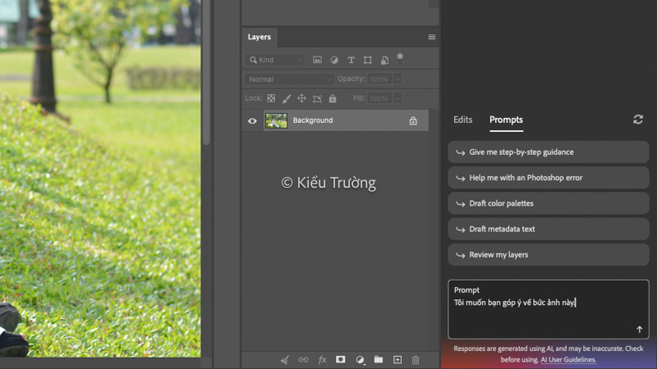This screenshot has height=369, width=657.
Task: Filter layers by adjustment layer icon
Action: click(334, 60)
